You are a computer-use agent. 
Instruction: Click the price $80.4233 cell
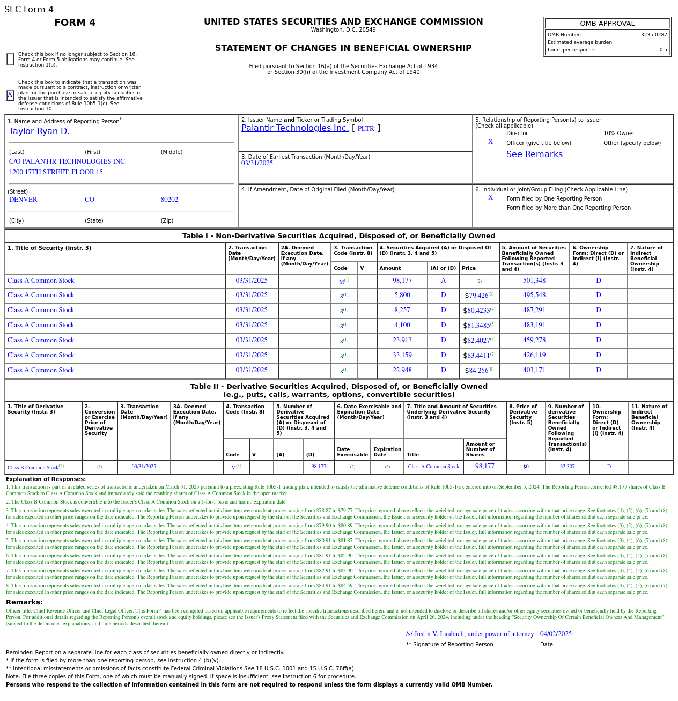click(x=479, y=311)
